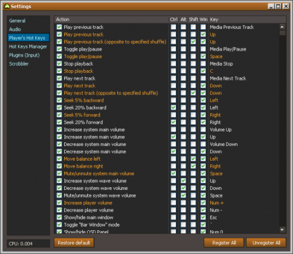Open Hot Keys Manager section
Viewport: 293px width, 254px height.
click(28, 46)
